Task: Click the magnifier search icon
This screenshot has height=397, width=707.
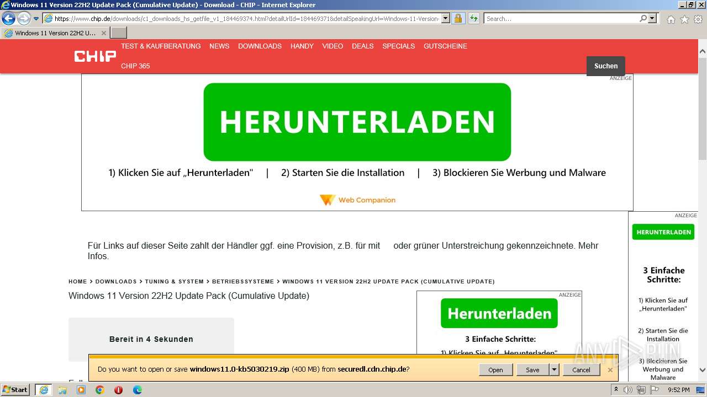Action: tap(643, 19)
